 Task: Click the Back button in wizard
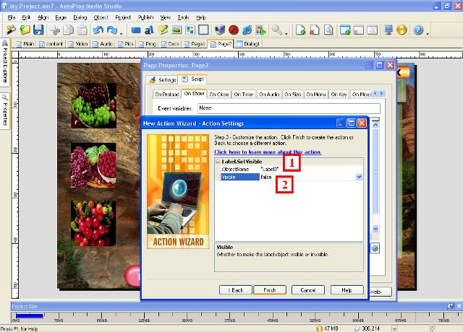(234, 289)
